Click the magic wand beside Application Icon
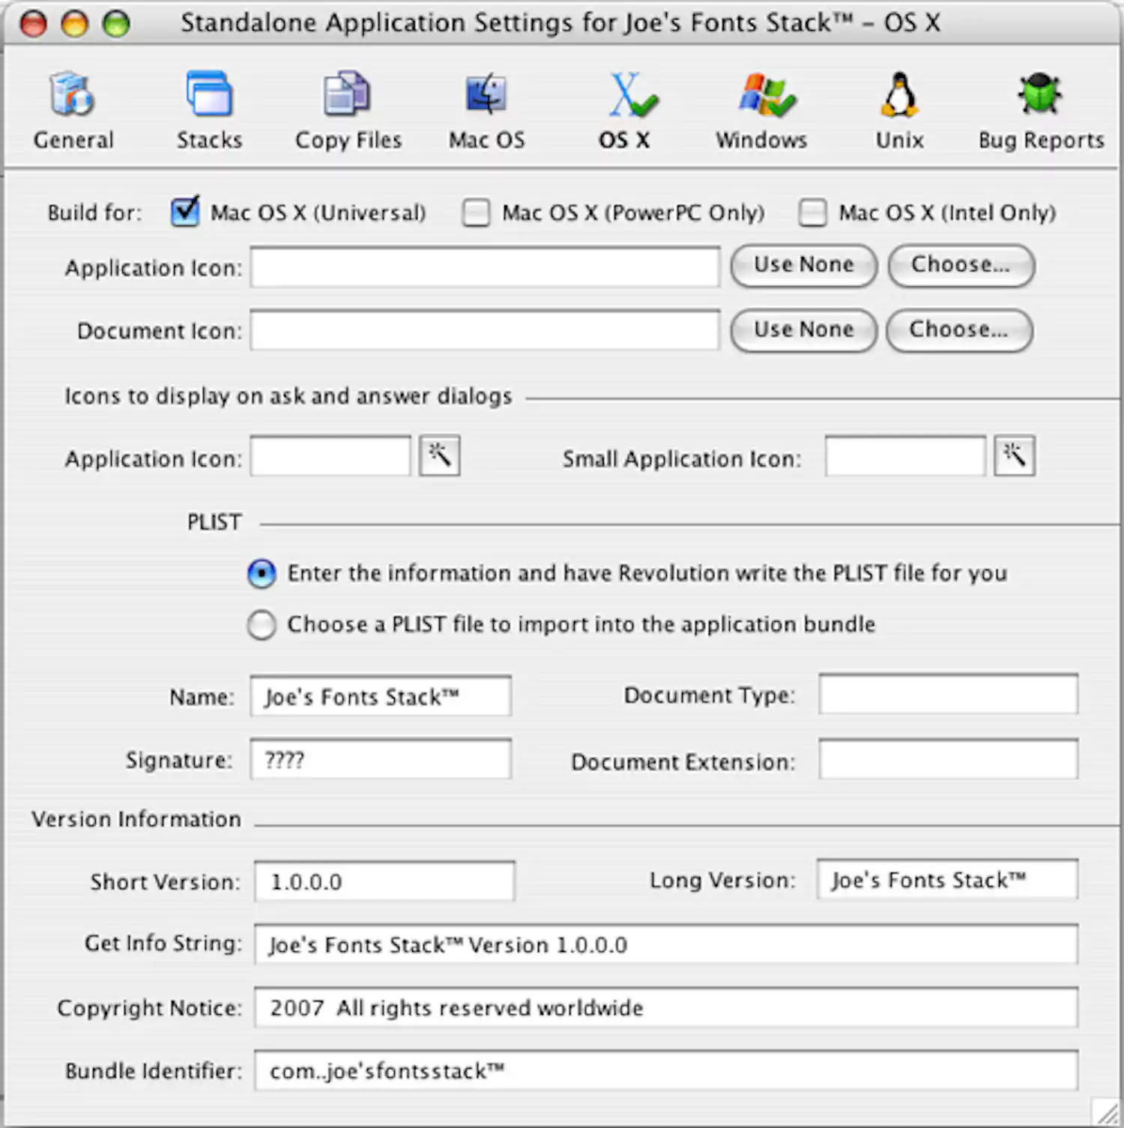The height and width of the screenshot is (1128, 1124). coord(439,455)
